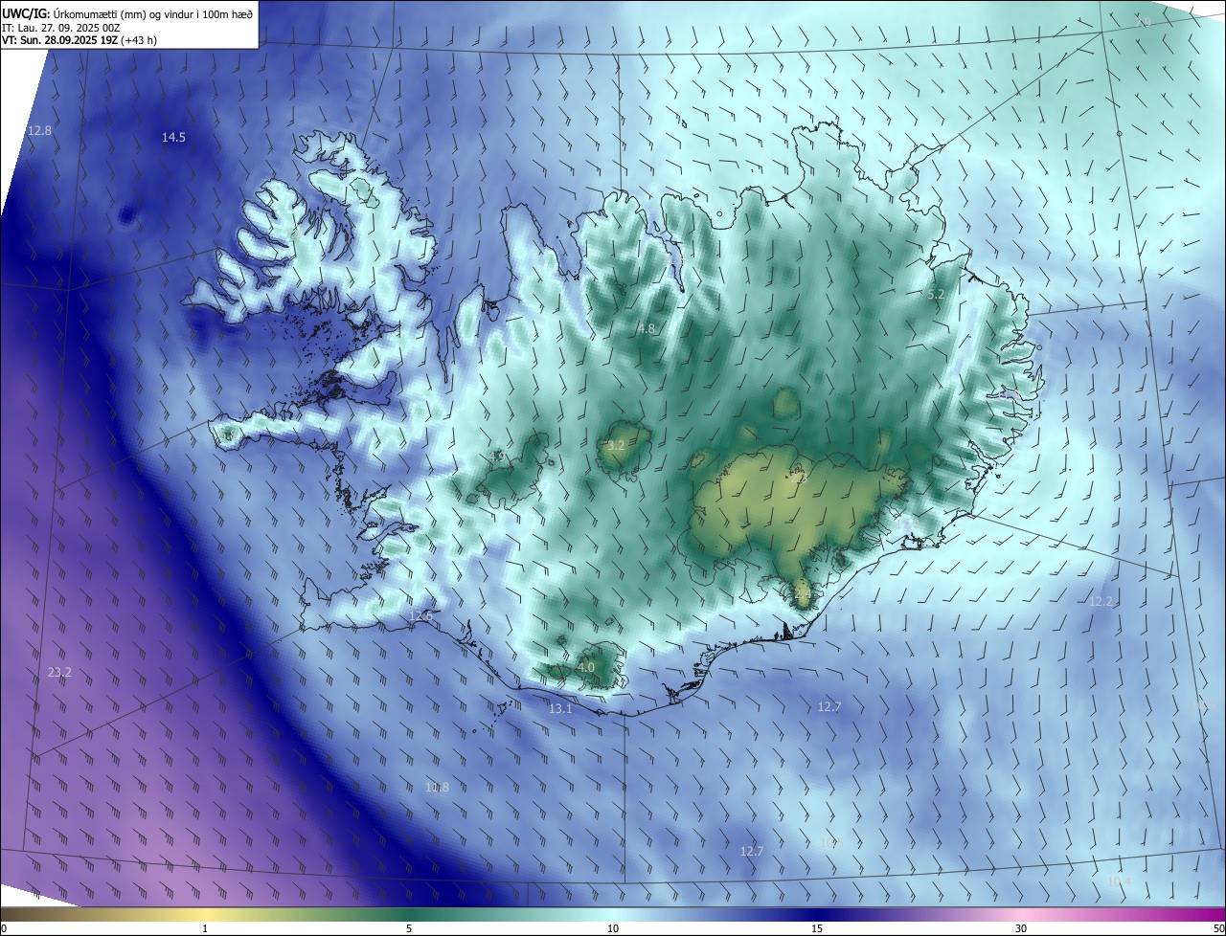Click the 10.4 value label on the map
Viewport: 1226px width, 936px height.
click(1119, 881)
